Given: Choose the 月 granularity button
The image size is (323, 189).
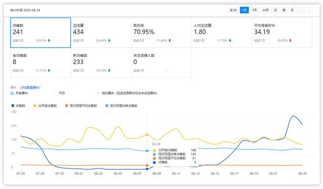Looking at the screenshot, I should pyautogui.click(x=292, y=10).
